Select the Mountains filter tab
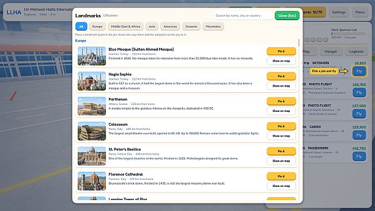Screen dimensions: 375x211 coord(213,27)
